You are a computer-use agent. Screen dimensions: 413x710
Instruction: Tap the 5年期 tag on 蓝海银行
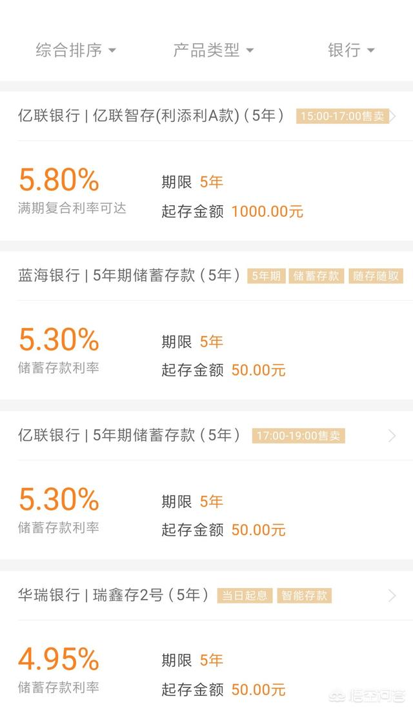coord(266,276)
